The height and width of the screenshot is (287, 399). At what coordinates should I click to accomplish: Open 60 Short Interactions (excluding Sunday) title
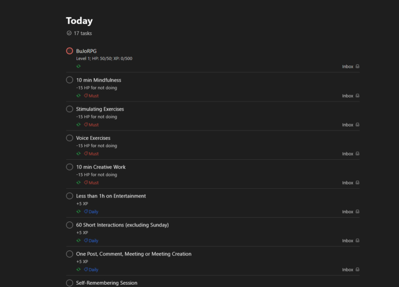(x=122, y=225)
